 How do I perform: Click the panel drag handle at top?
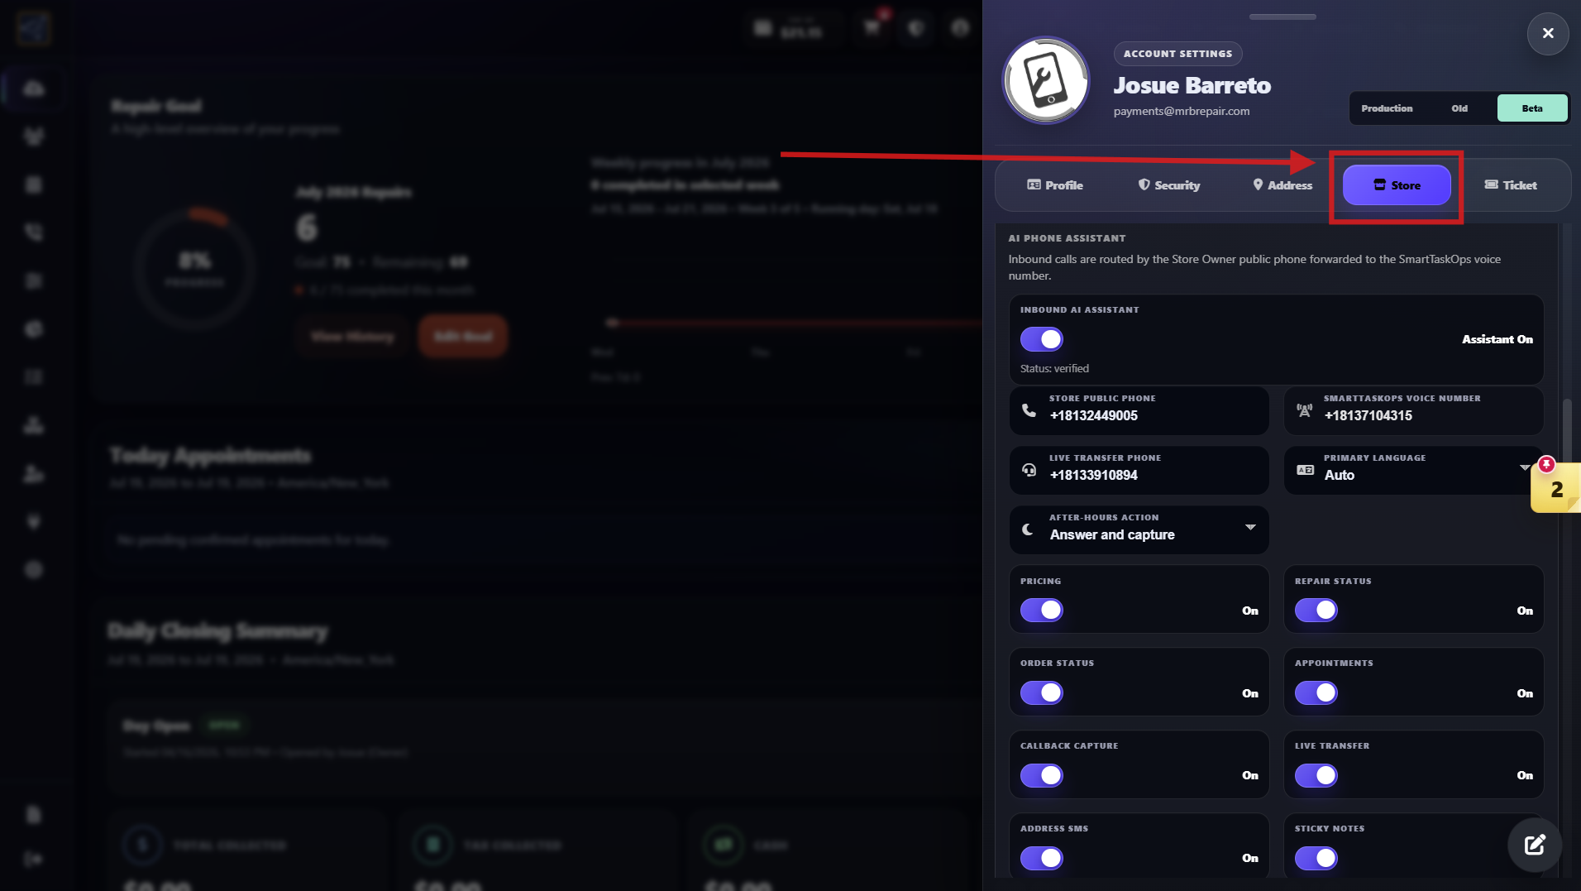(1282, 17)
